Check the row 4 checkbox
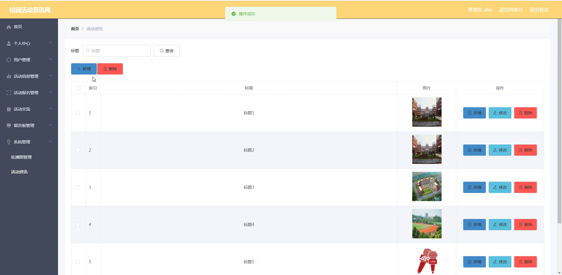Screen dimensions: 562x275 [78, 225]
